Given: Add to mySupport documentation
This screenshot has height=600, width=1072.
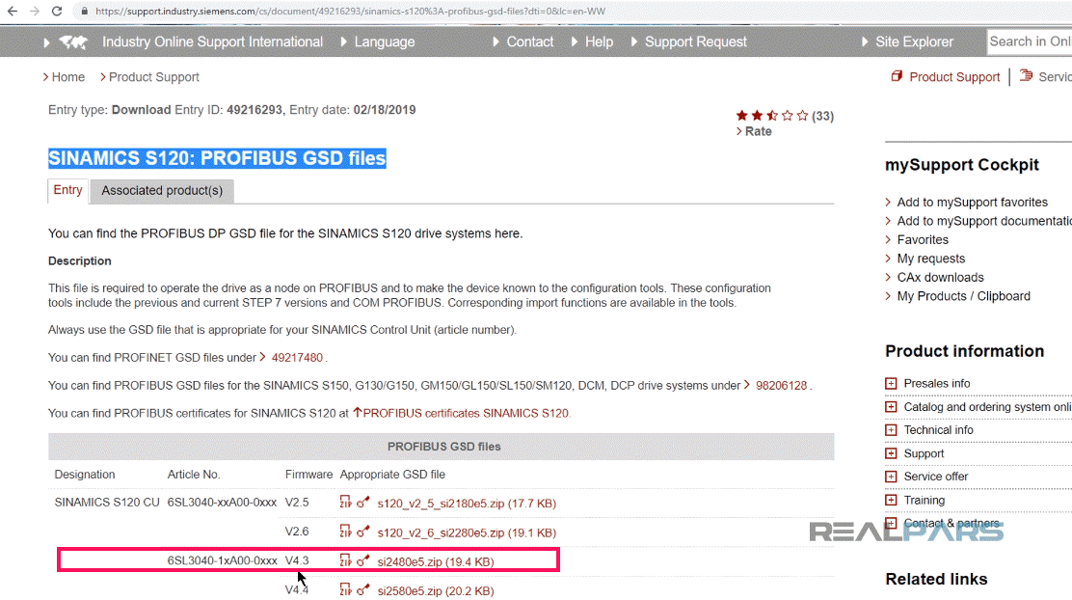Looking at the screenshot, I should pyautogui.click(x=984, y=221).
